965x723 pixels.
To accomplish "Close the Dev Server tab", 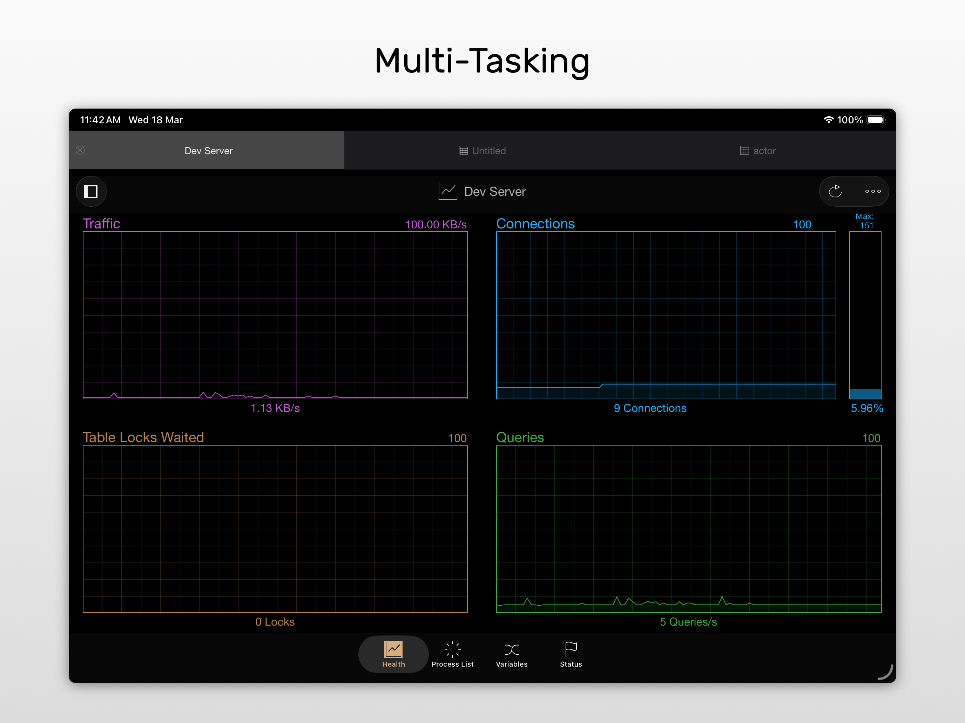I will 80,150.
